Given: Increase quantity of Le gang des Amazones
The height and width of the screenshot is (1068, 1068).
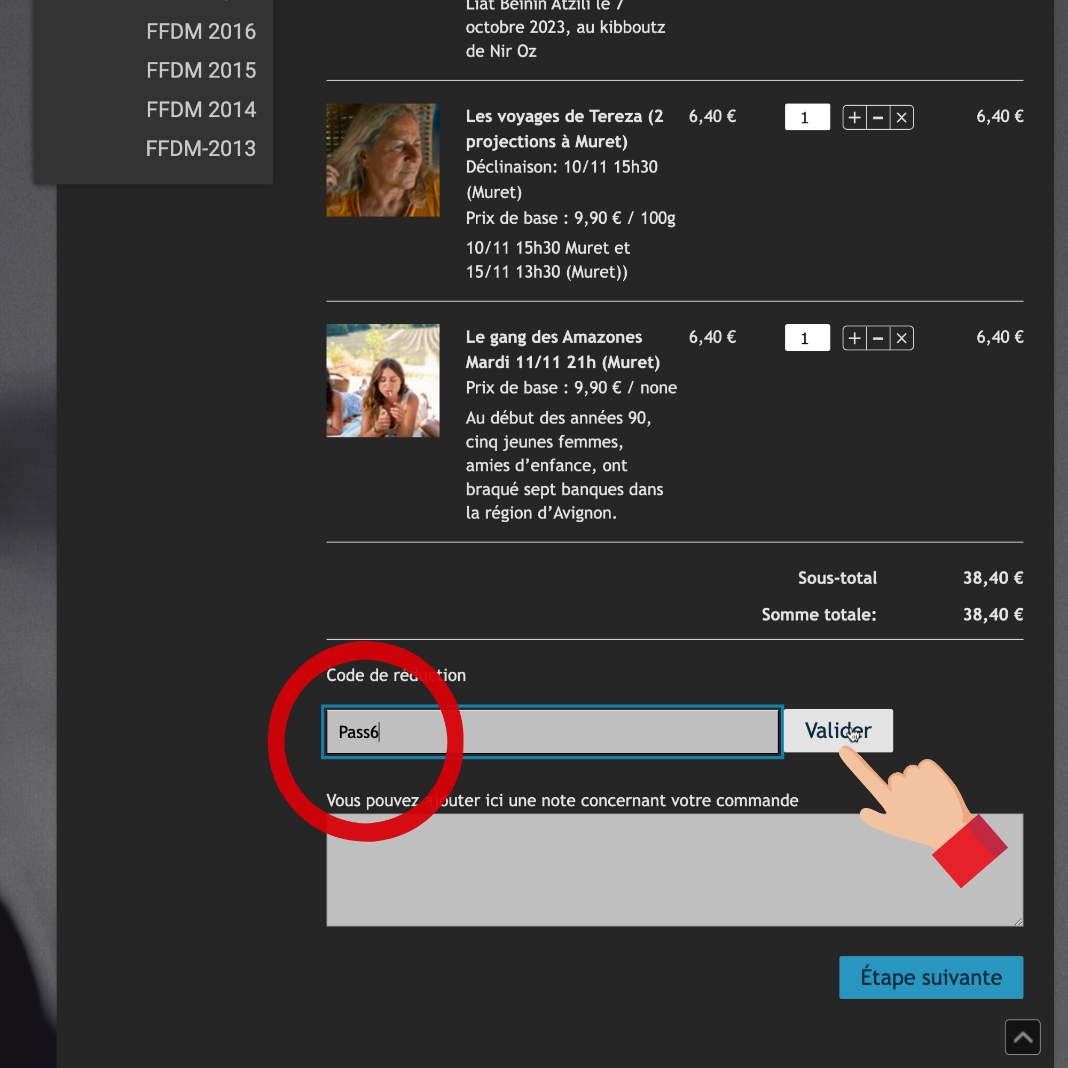Looking at the screenshot, I should coord(854,338).
